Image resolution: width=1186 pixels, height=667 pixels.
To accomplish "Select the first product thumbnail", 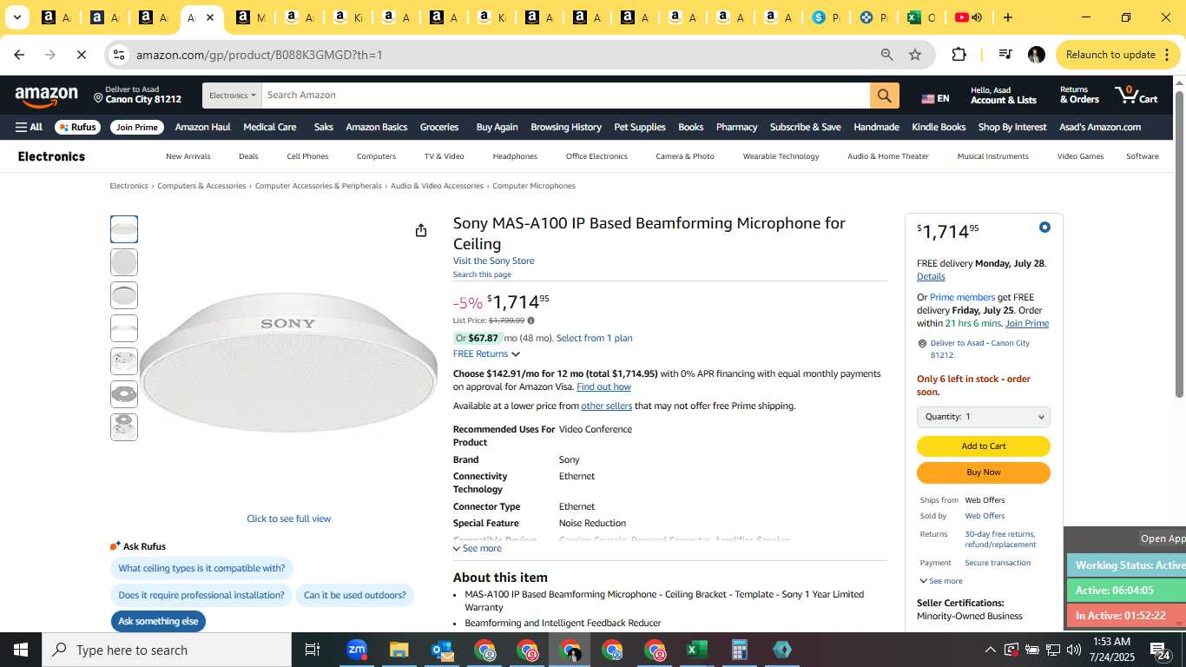I will pyautogui.click(x=124, y=229).
